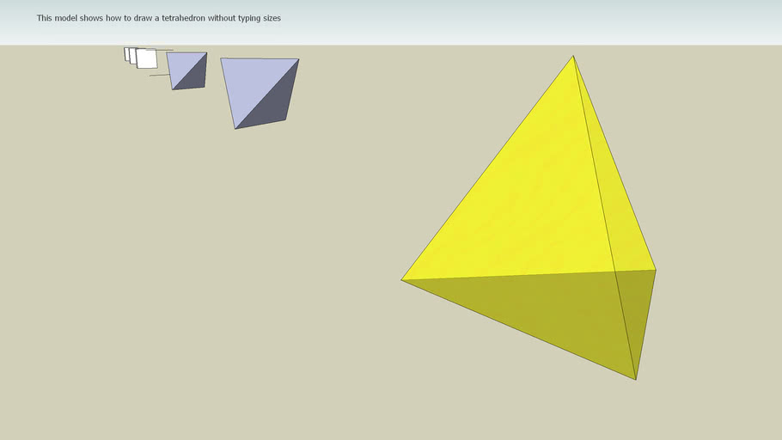The width and height of the screenshot is (782, 440).
Task: Click the rightmost vertex of the yellow tetrahedron
Action: tap(656, 270)
